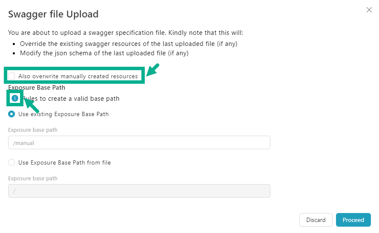Click the input field containing /manual
The image size is (379, 233).
[139, 143]
